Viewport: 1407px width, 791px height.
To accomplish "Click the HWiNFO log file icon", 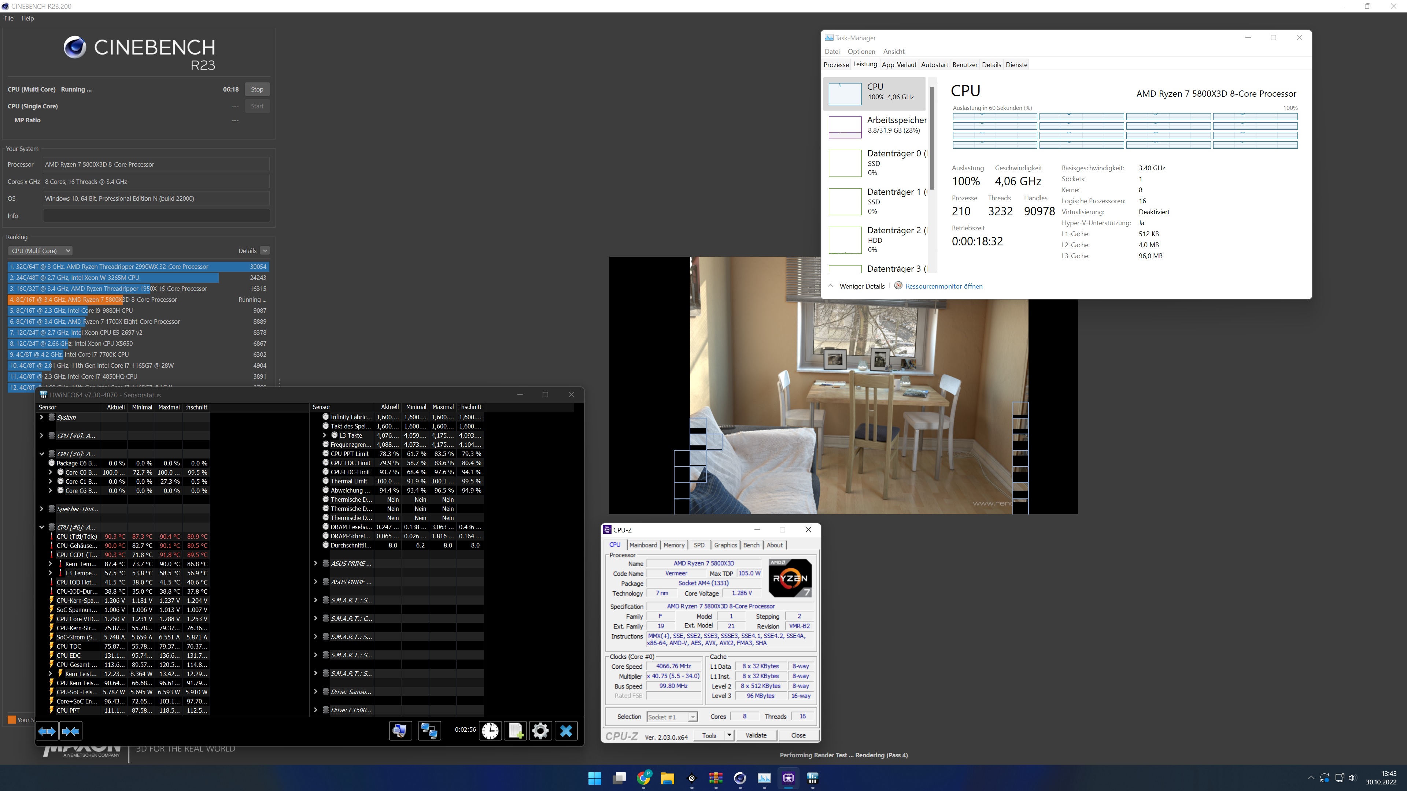I will 515,731.
